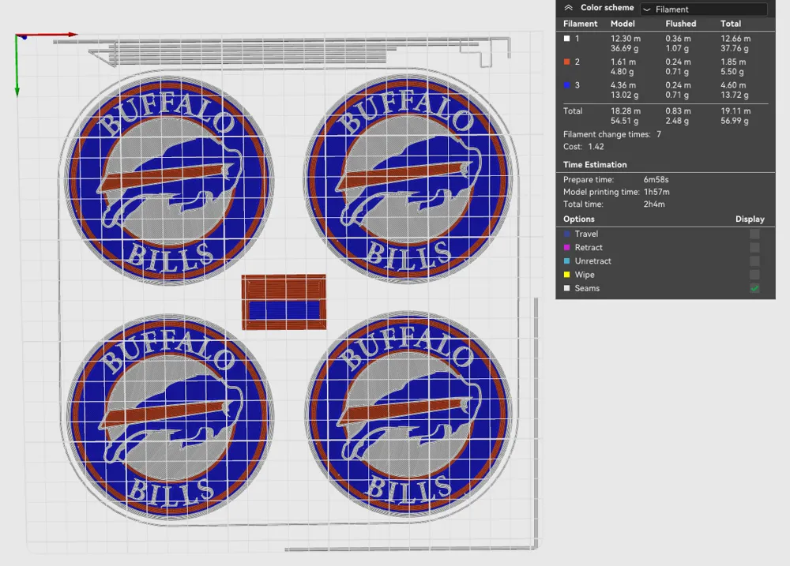Open the Filament color scheme dropdown
The height and width of the screenshot is (566, 790).
[703, 9]
